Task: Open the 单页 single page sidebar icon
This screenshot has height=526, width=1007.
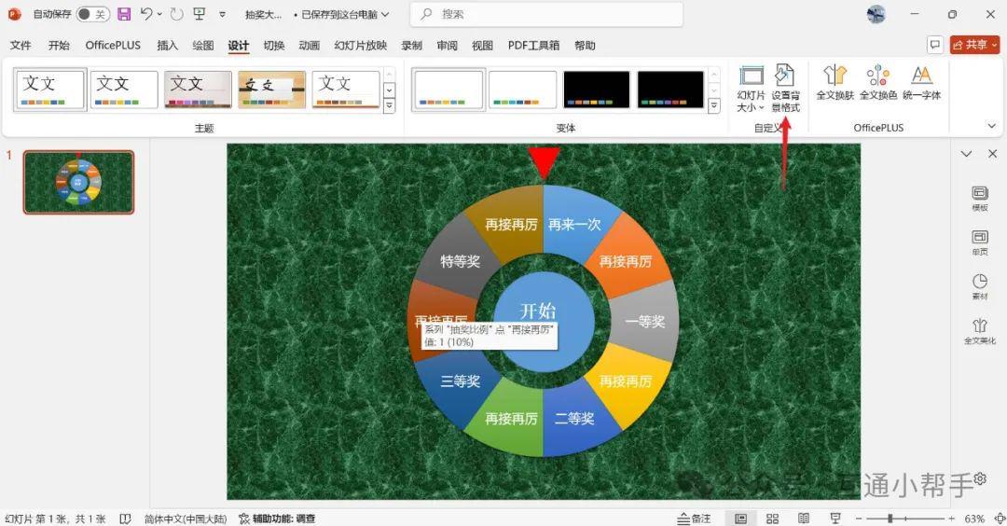Action: point(979,242)
